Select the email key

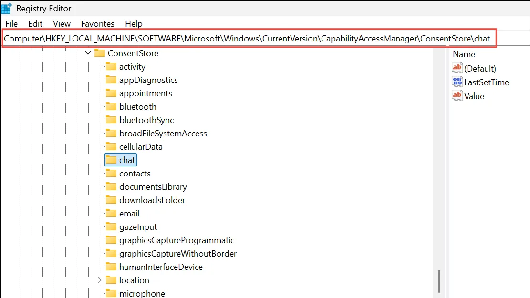click(129, 214)
